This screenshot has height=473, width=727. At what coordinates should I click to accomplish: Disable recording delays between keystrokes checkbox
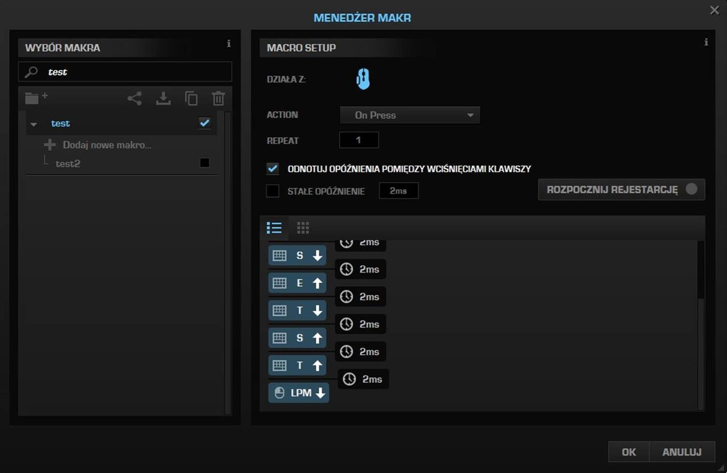click(x=273, y=168)
